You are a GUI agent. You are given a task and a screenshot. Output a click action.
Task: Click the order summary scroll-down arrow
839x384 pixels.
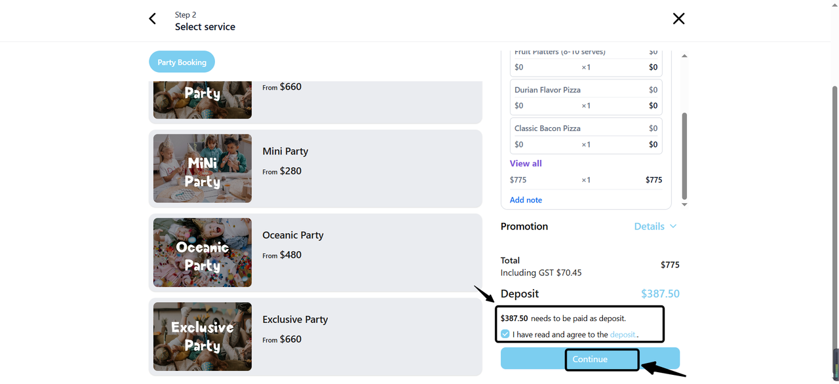coord(684,204)
